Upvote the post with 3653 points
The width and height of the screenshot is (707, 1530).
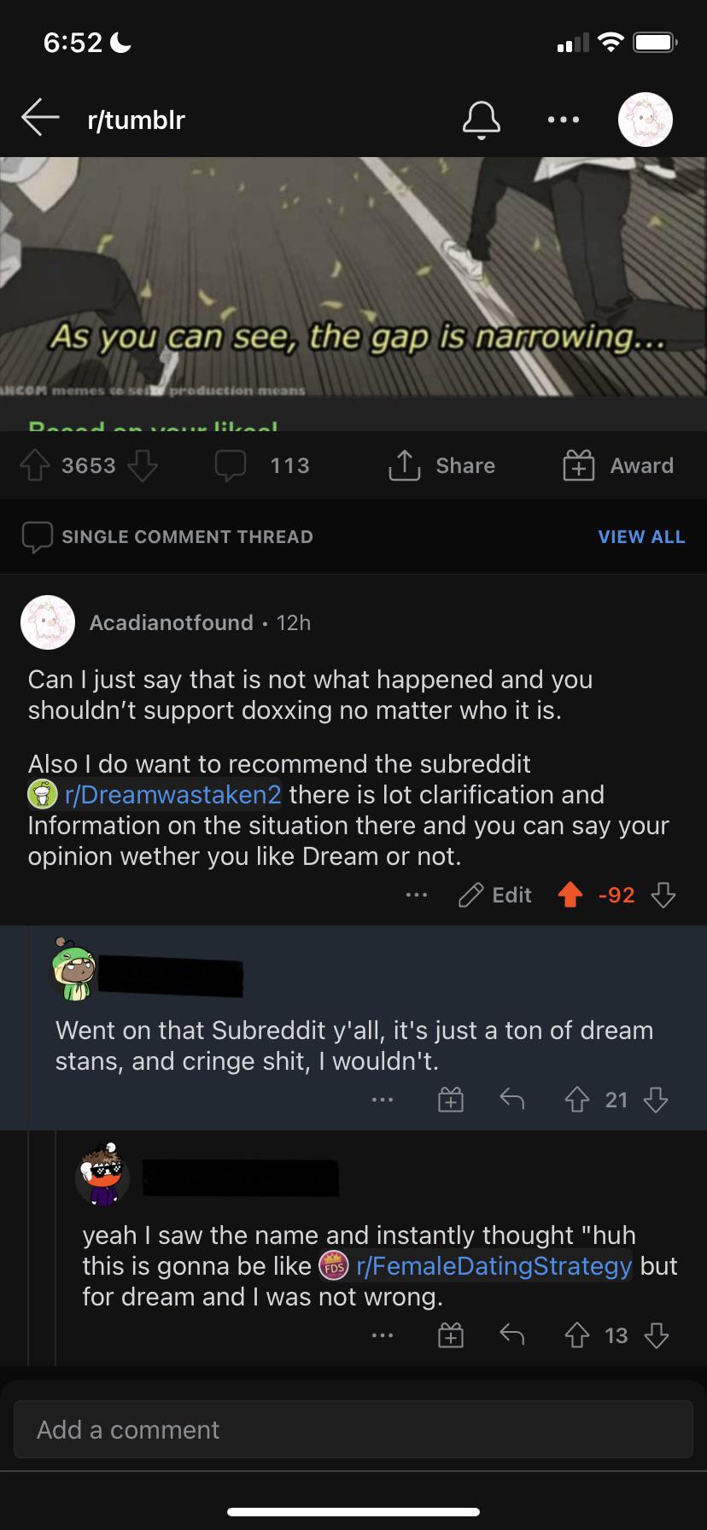[35, 465]
